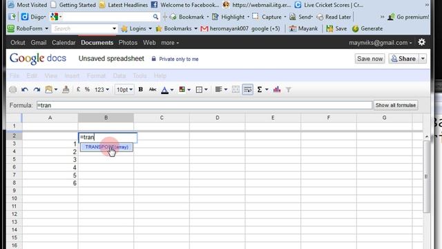Click the Print icon in the spreadsheet toolbar

coord(12,90)
